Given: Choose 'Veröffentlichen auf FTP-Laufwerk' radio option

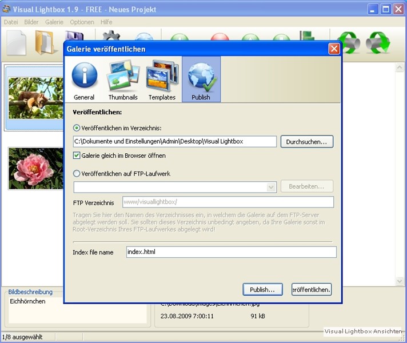Looking at the screenshot, I should 77,174.
